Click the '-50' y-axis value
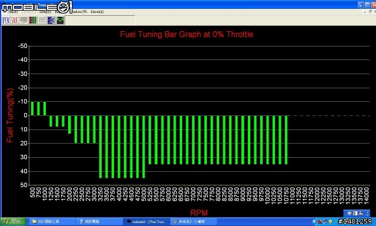The width and height of the screenshot is (376, 226). pyautogui.click(x=22, y=46)
